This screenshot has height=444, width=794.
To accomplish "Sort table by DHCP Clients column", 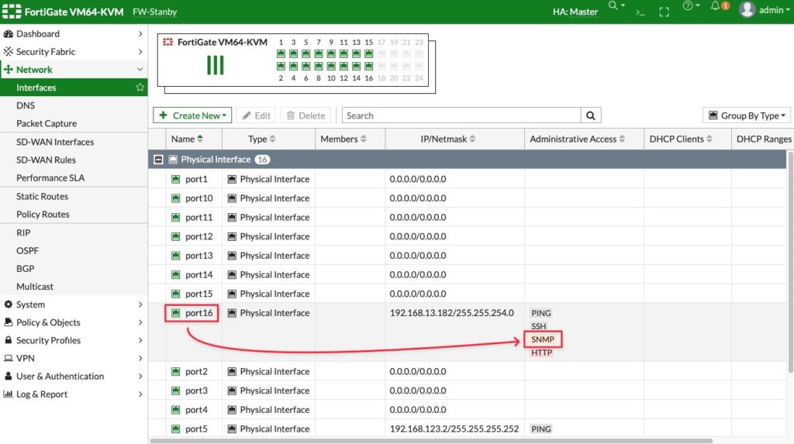I will tap(681, 139).
